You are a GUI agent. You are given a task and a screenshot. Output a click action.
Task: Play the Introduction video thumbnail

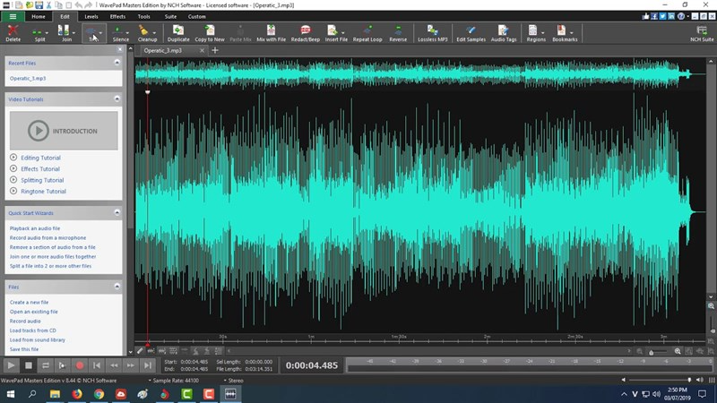(64, 131)
